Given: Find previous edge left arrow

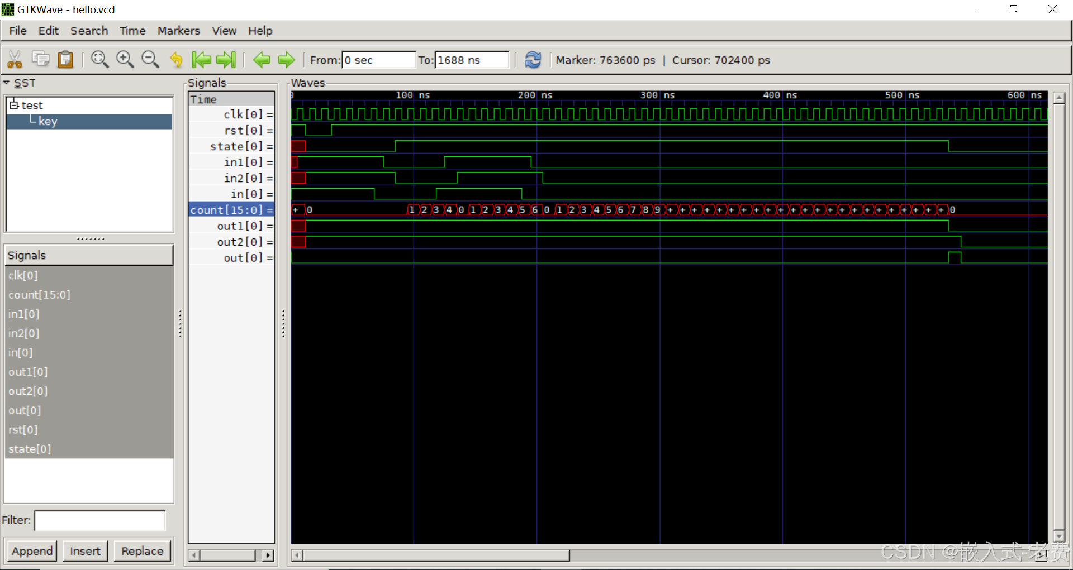Looking at the screenshot, I should coord(262,59).
